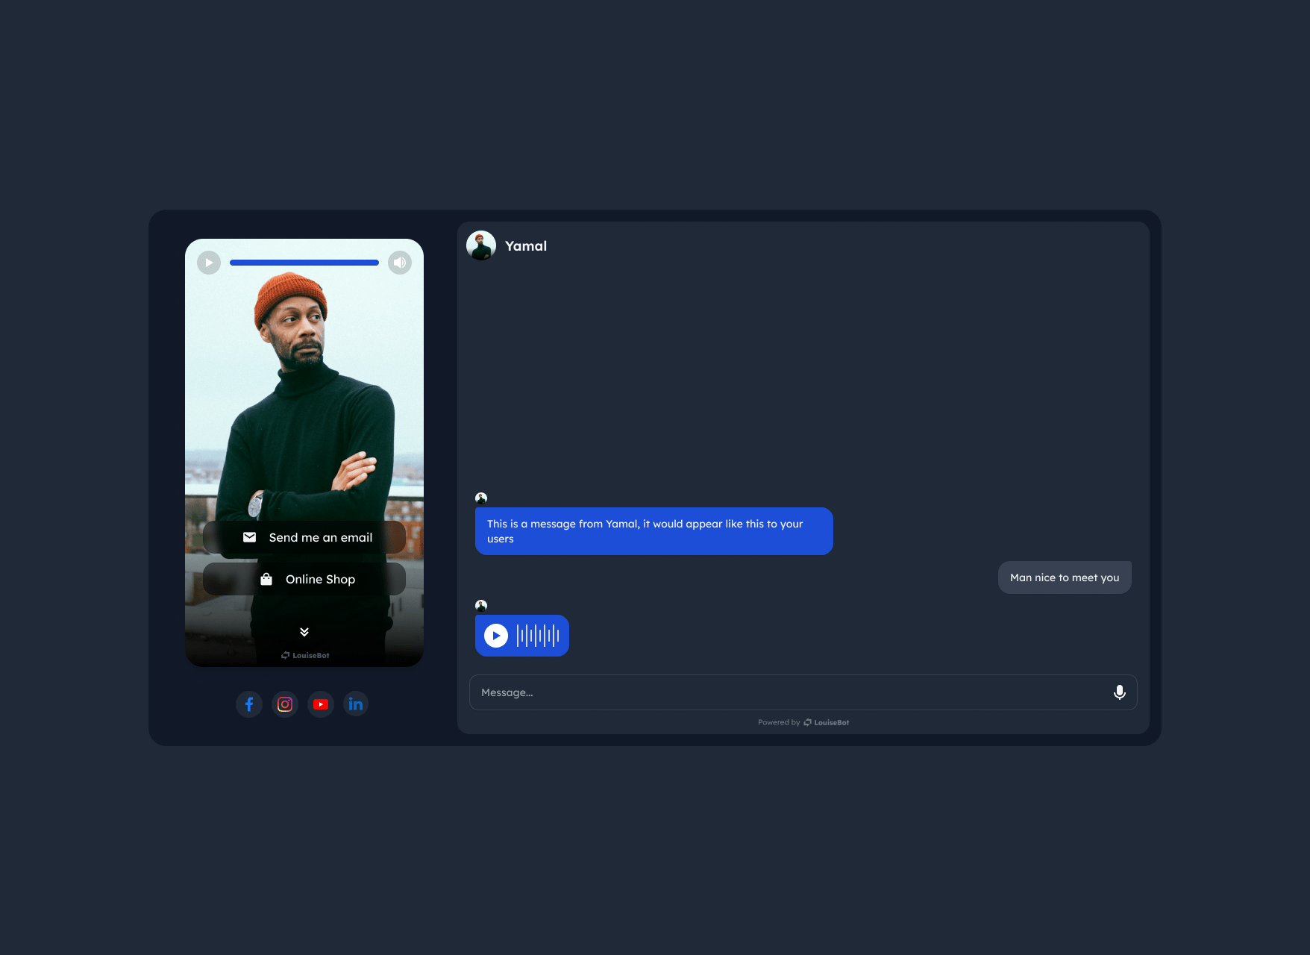Mute the video with the speaker icon

click(400, 262)
